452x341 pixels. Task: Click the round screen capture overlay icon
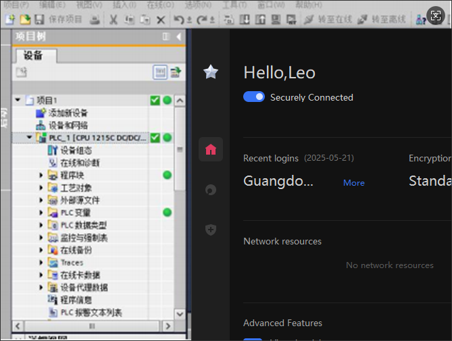(x=436, y=16)
